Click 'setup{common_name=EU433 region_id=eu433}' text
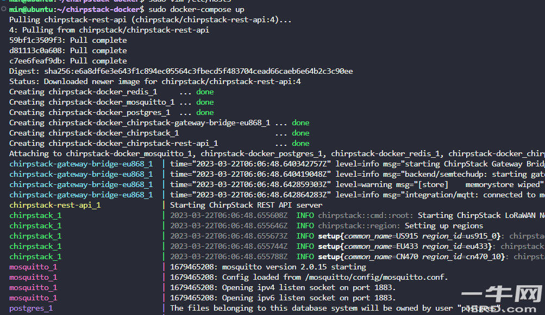The height and width of the screenshot is (315, 545). [x=405, y=246]
